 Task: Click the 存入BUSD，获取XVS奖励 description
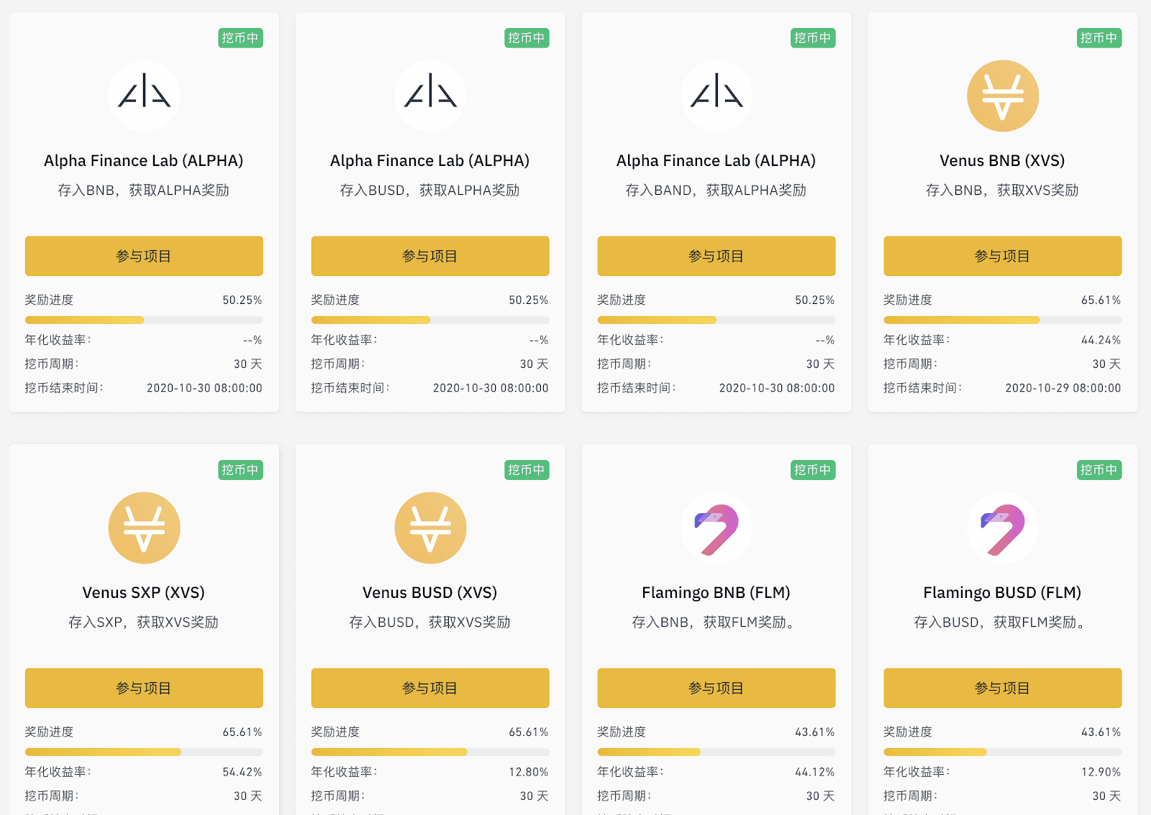(x=430, y=622)
